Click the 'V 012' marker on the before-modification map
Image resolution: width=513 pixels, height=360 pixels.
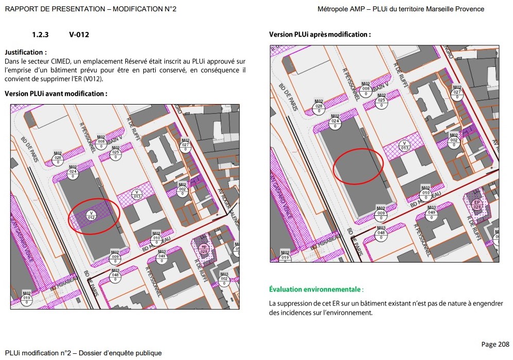coord(91,215)
